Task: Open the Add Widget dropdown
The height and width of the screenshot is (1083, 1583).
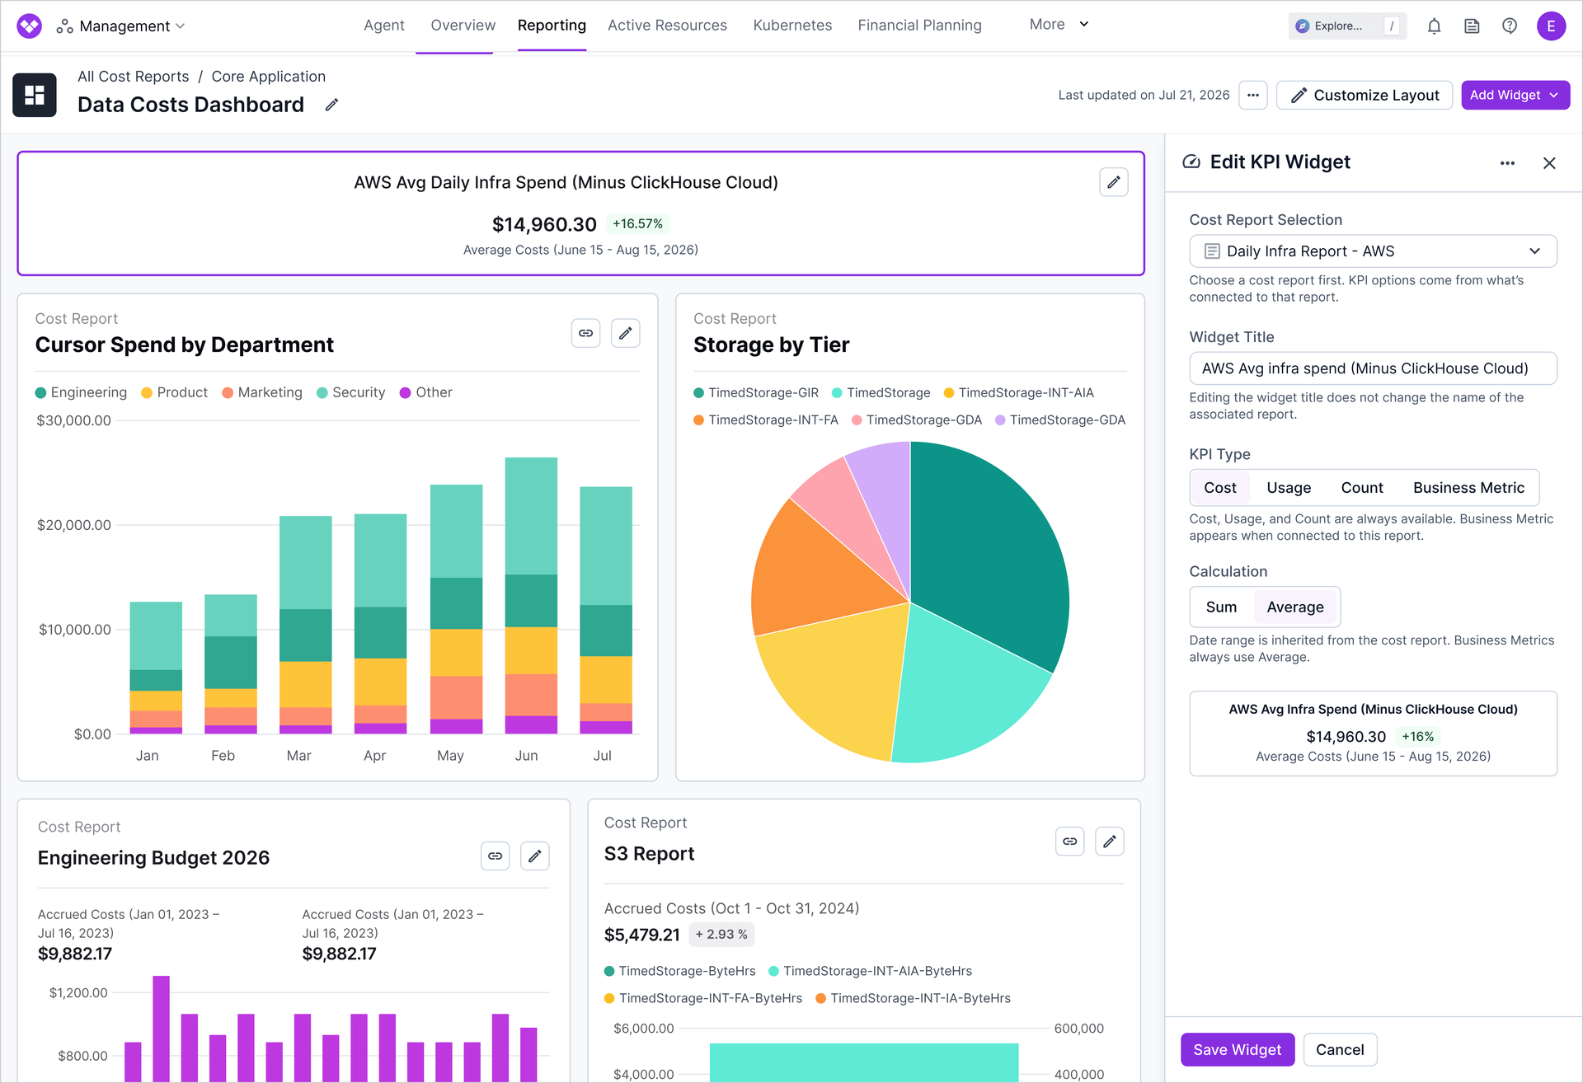Action: point(1515,95)
